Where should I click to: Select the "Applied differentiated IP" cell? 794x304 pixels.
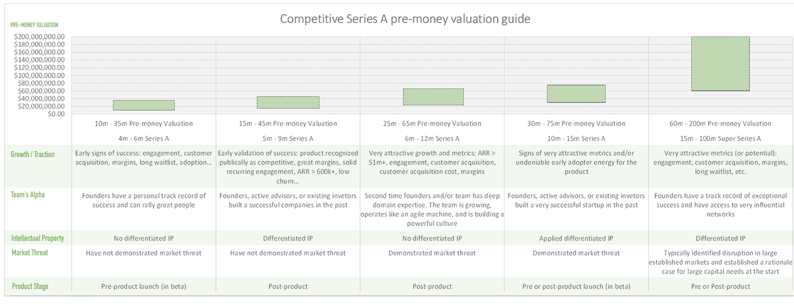pos(576,239)
